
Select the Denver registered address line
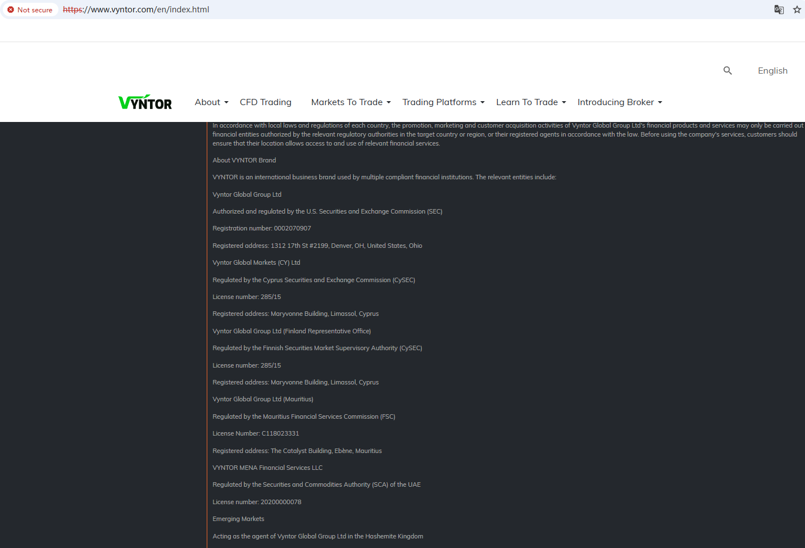(317, 246)
